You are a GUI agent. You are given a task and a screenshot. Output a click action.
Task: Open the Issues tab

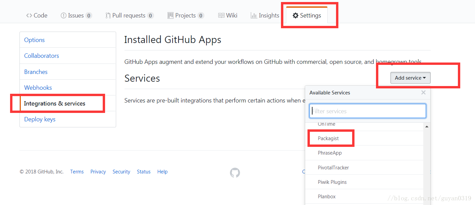pos(76,15)
